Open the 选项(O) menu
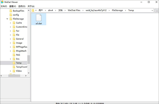Screen dimensions: 159x104 [22, 6]
